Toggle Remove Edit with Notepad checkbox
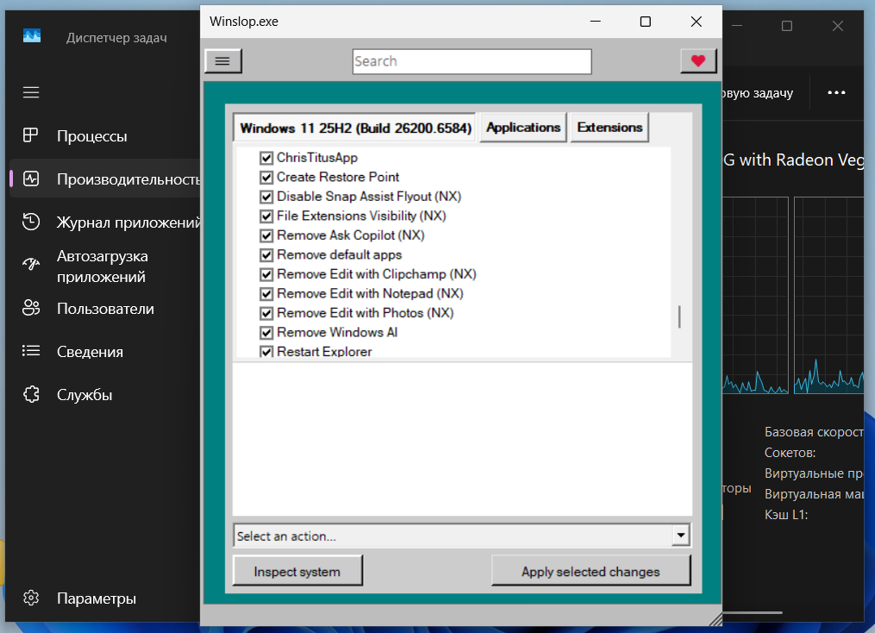Viewport: 875px width, 633px height. coord(266,294)
